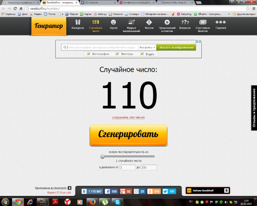The width and height of the screenshot is (257, 206).
Task: Open the Паролей (passwords) asterisks icon
Action: 221,23
